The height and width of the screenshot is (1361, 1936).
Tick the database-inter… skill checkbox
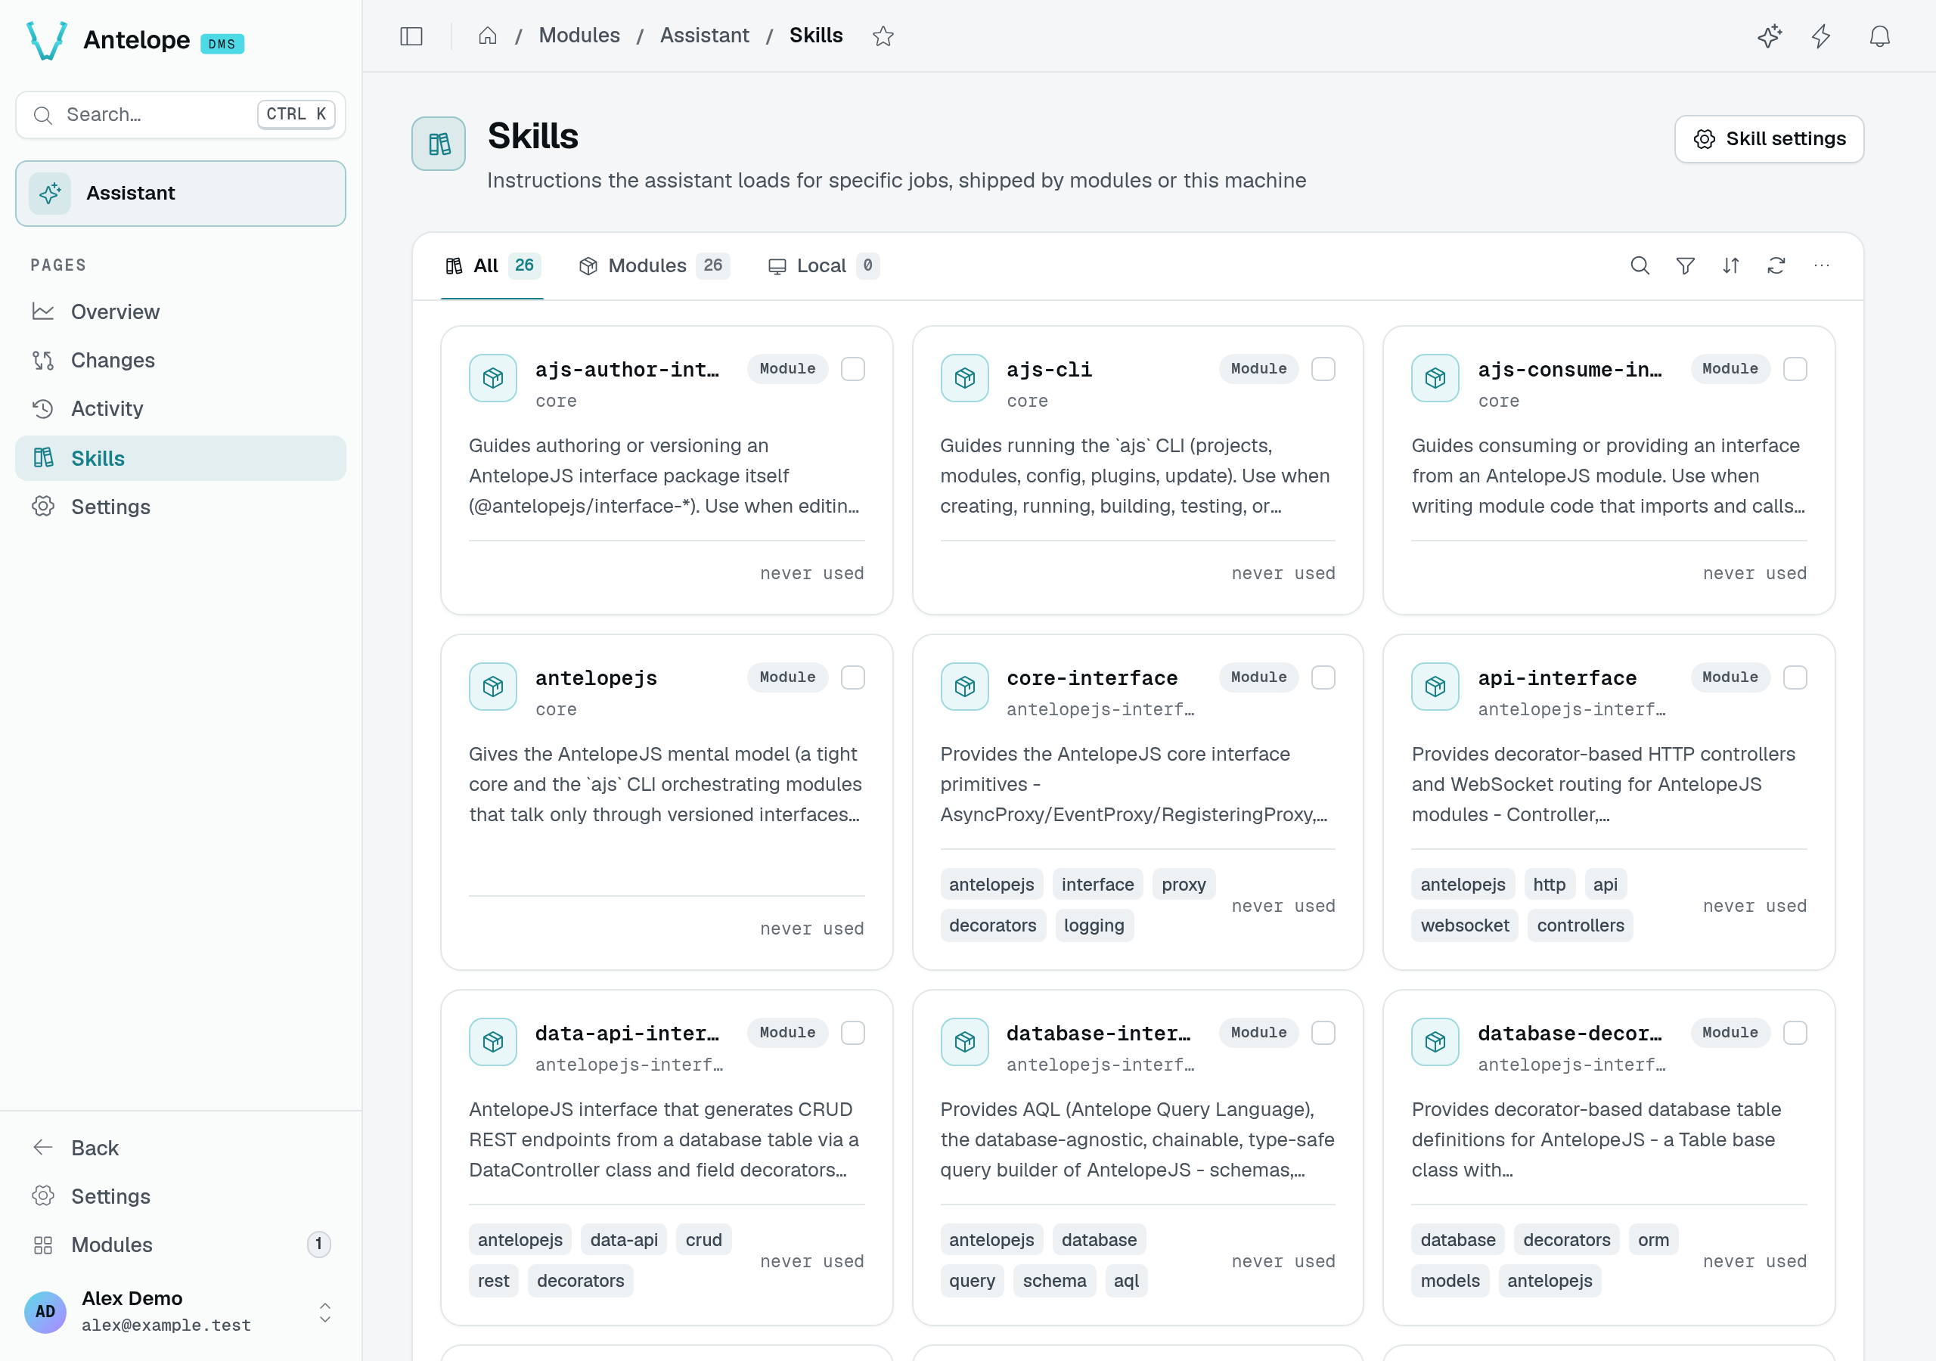(1323, 1032)
